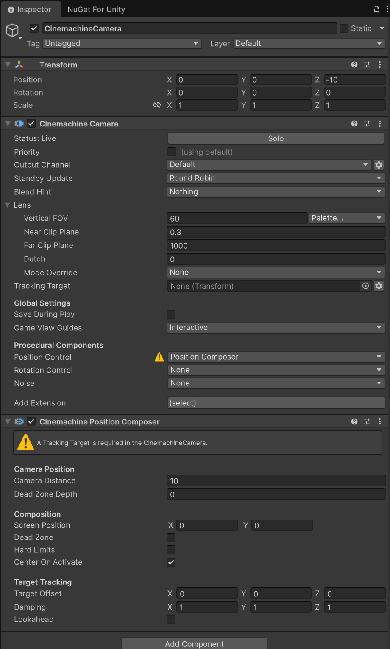Toggle the Scale constrained proportions link icon
This screenshot has width=390, height=649.
[x=157, y=105]
